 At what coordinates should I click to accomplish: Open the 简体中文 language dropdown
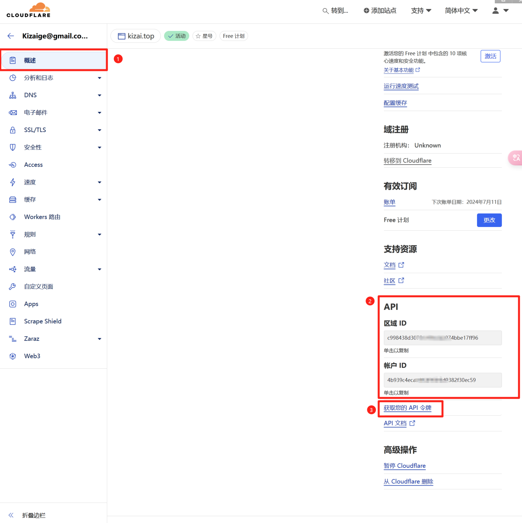461,11
